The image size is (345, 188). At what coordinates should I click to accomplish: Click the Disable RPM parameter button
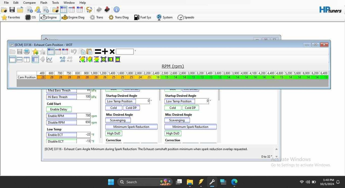[61, 122]
